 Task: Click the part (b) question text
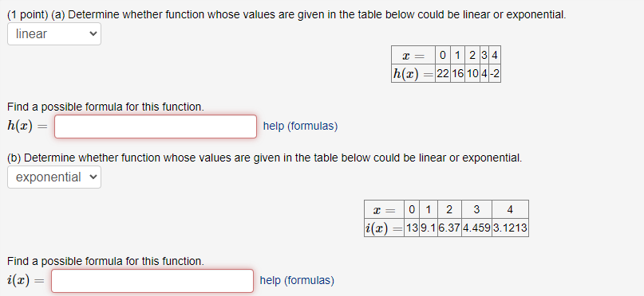tap(265, 158)
